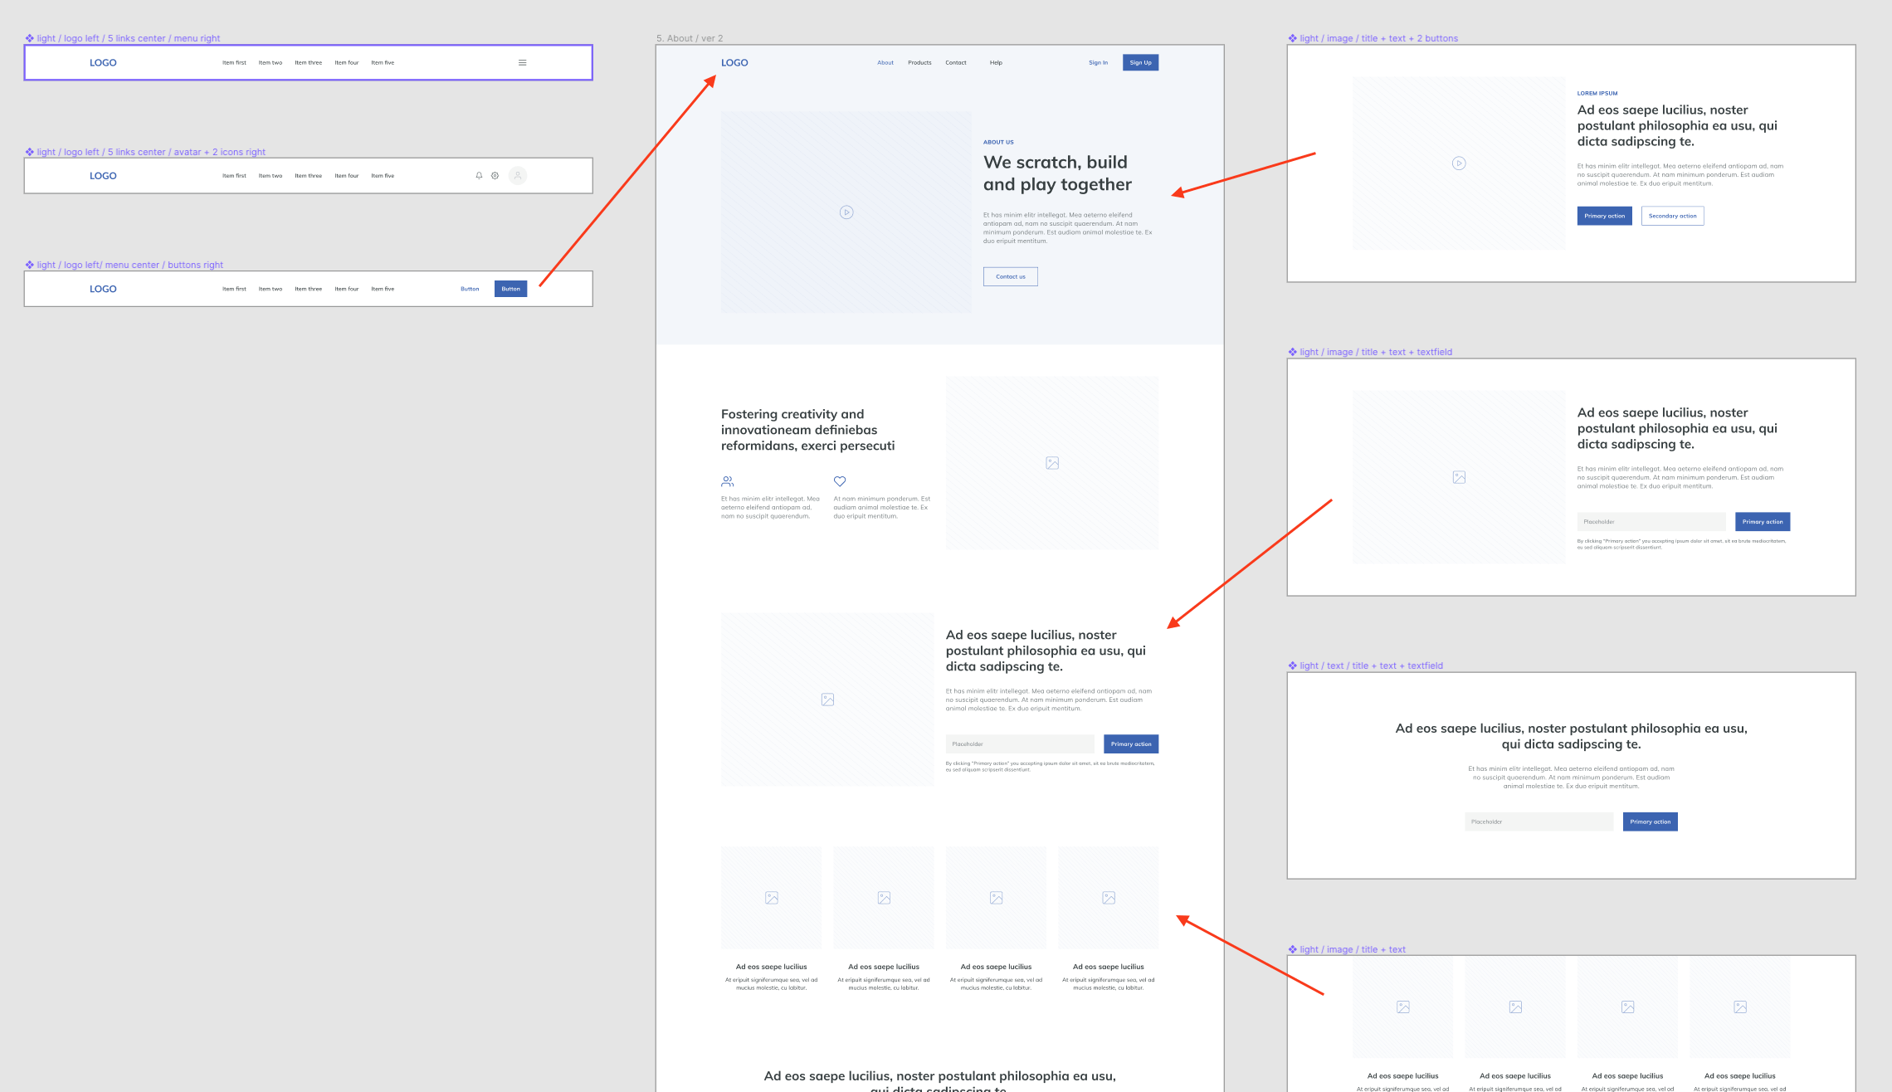Click the heart icon under Fostering creativity
The height and width of the screenshot is (1092, 1892).
840,481
